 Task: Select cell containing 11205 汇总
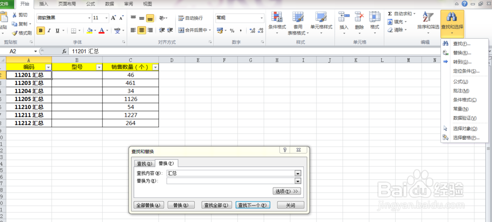click(29, 99)
